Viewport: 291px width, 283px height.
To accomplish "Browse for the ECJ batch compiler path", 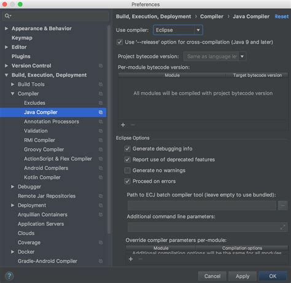I will [x=283, y=206].
